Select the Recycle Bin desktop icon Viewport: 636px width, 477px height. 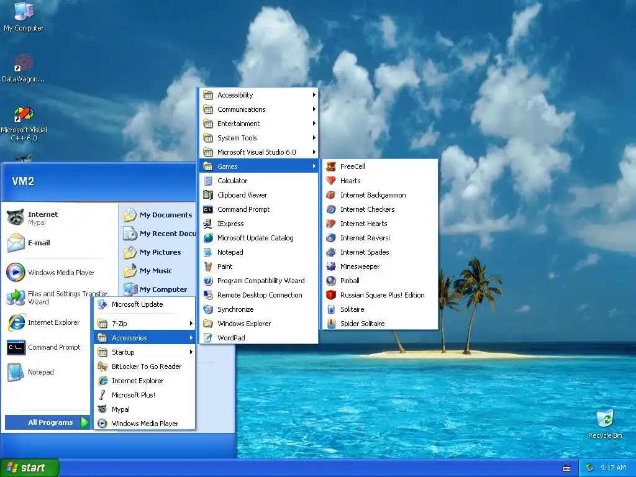point(605,424)
